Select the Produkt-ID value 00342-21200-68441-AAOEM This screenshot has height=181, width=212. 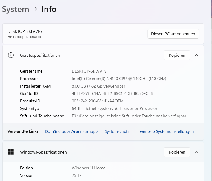tap(97, 101)
